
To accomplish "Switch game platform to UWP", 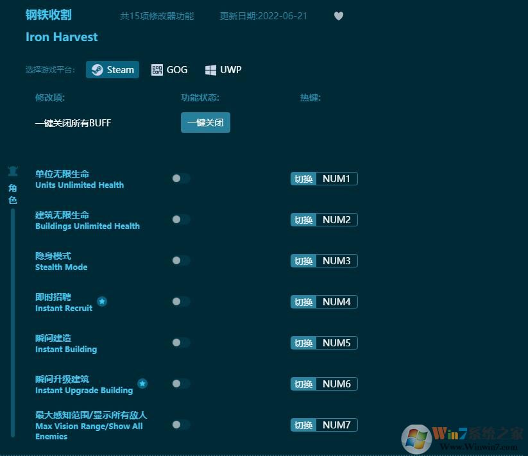I will point(223,69).
